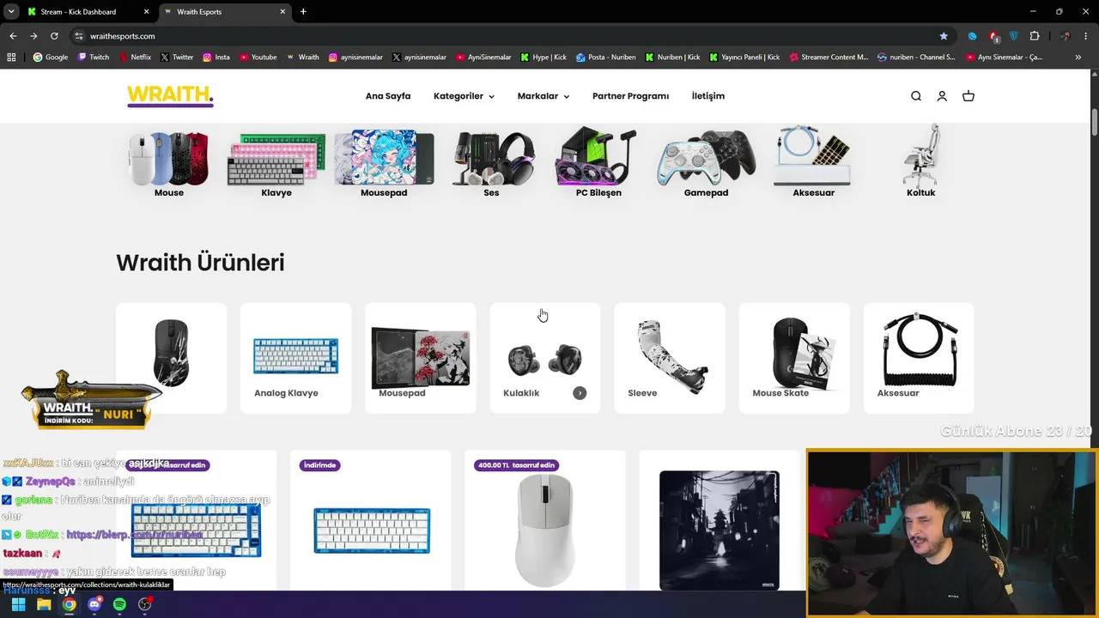This screenshot has height=618, width=1099.
Task: Click the site info icon in address bar
Action: click(78, 36)
